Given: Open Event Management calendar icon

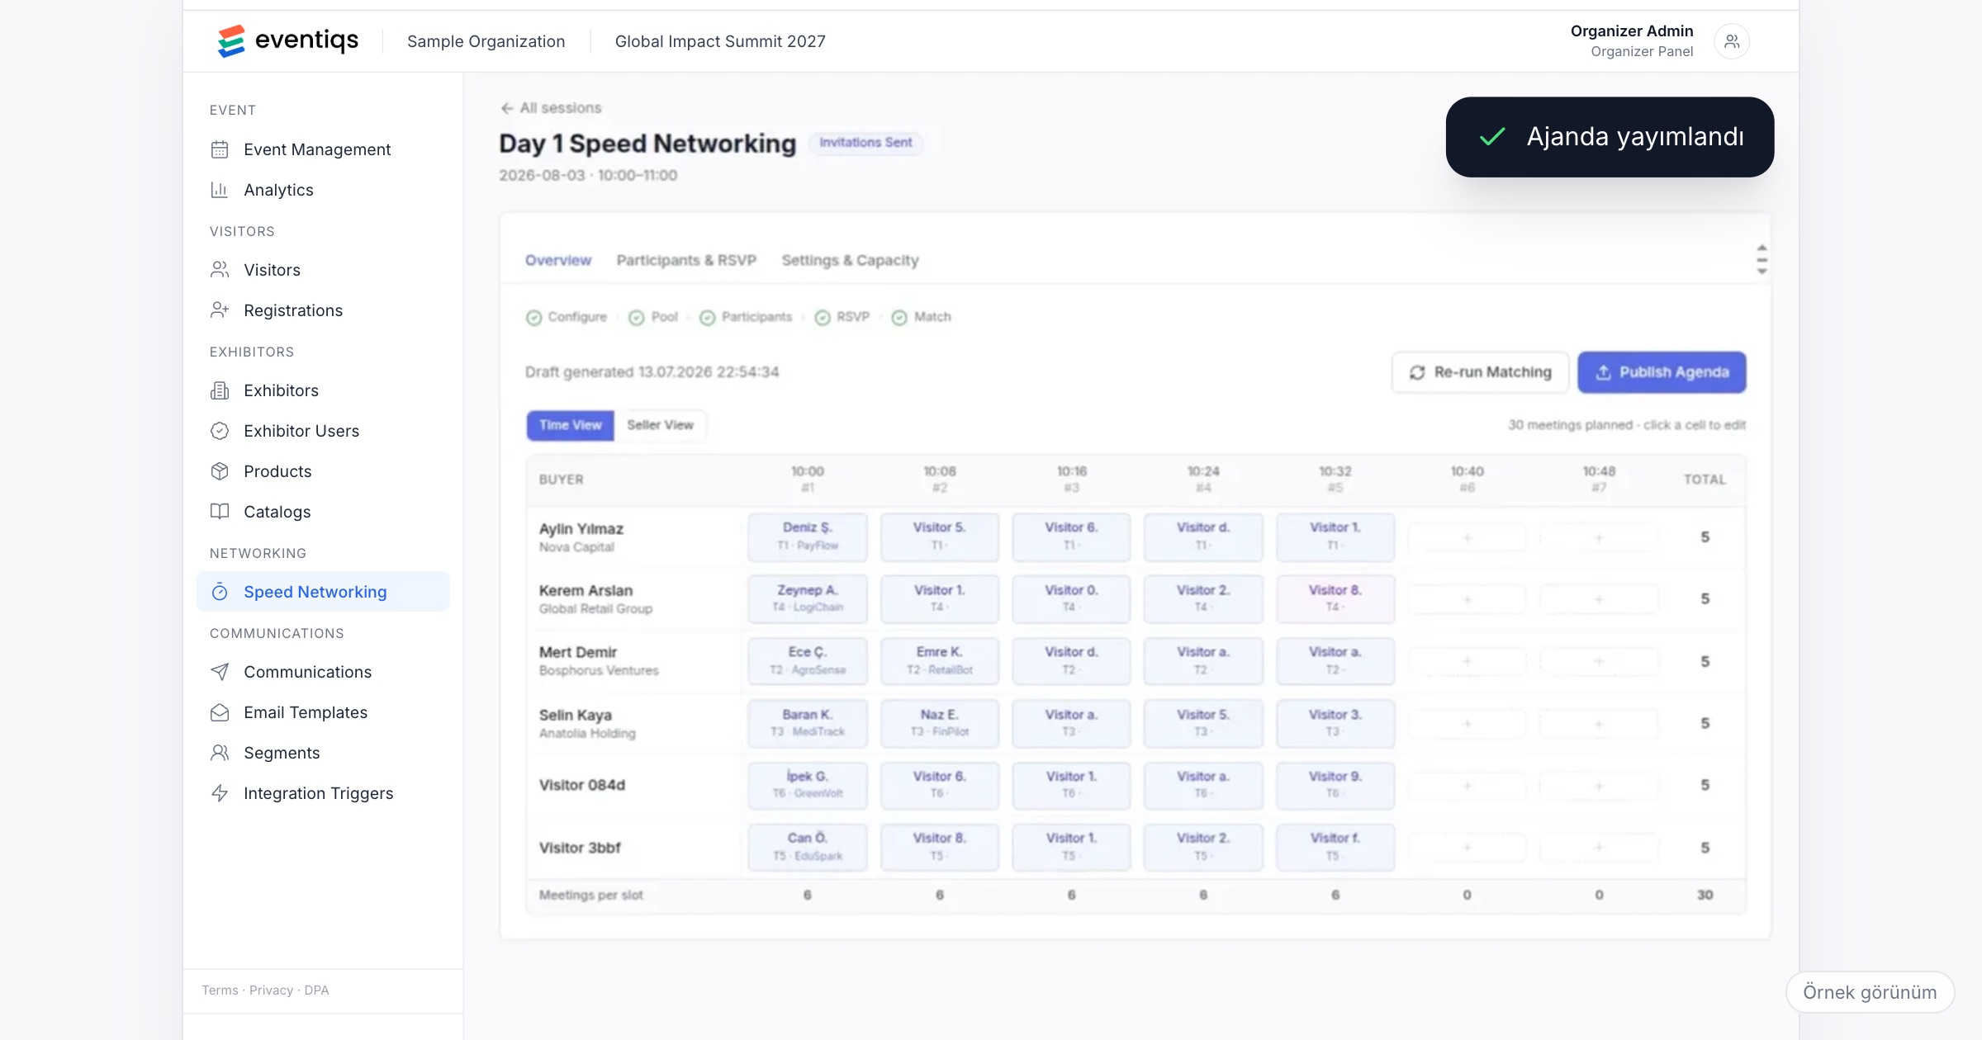Looking at the screenshot, I should pyautogui.click(x=220, y=149).
